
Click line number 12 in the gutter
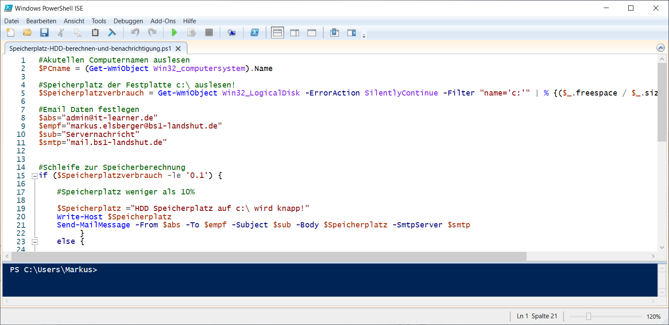coord(21,151)
